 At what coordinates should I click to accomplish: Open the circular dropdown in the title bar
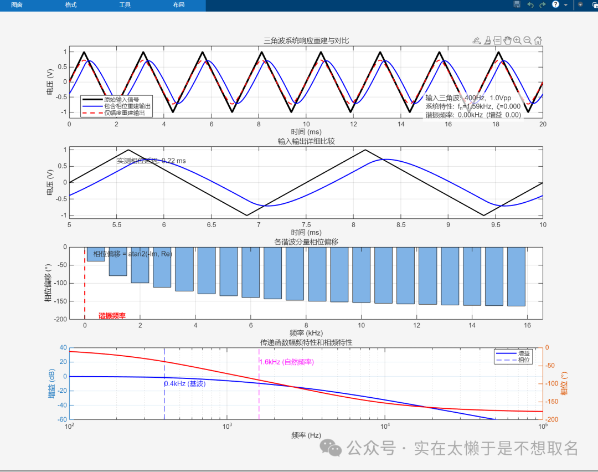(x=581, y=4)
